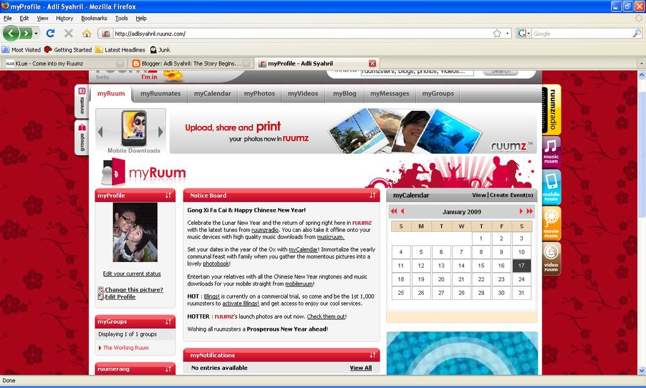Go forward with the Firefox forward arrow

pyautogui.click(x=26, y=33)
